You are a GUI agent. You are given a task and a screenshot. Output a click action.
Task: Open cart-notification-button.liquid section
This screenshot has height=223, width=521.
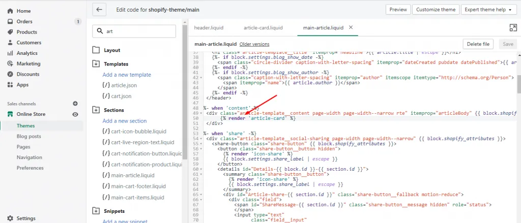(142, 153)
